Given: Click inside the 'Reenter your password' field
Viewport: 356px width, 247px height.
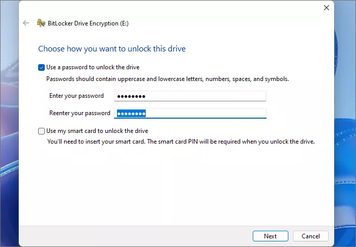Looking at the screenshot, I should 203,114.
